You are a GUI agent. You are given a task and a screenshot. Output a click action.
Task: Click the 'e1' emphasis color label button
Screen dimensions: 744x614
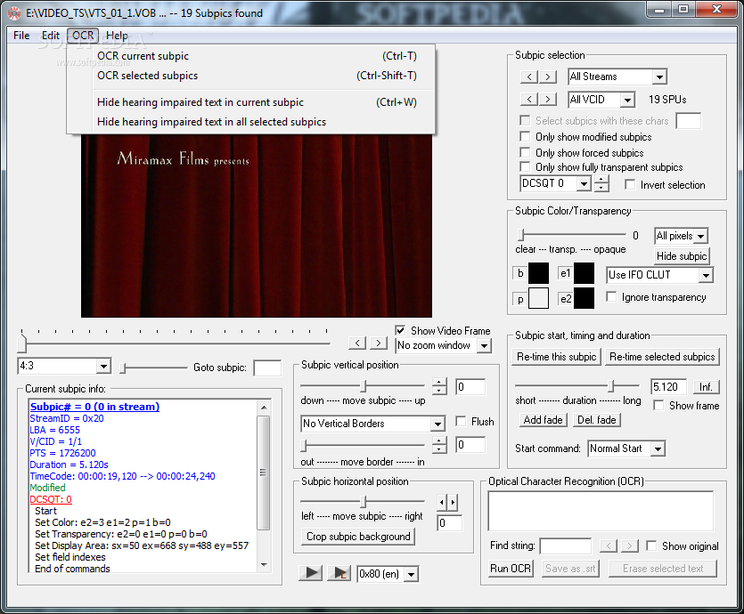[565, 273]
